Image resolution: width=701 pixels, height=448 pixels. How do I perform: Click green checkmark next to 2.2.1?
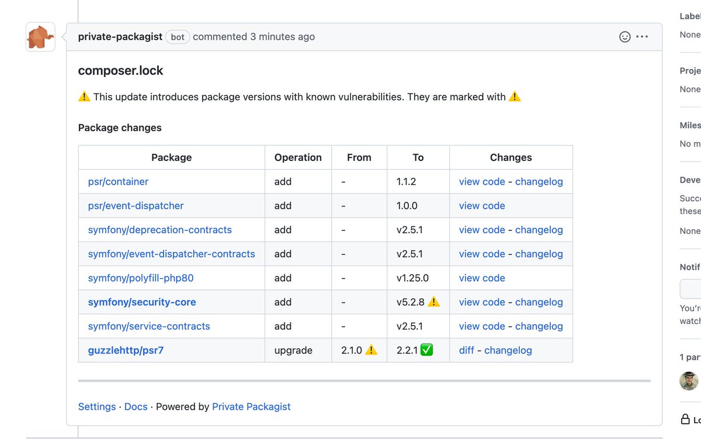426,351
